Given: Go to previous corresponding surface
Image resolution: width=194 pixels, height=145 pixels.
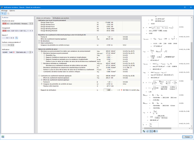Looking at the screenshot, I should pos(11,45).
